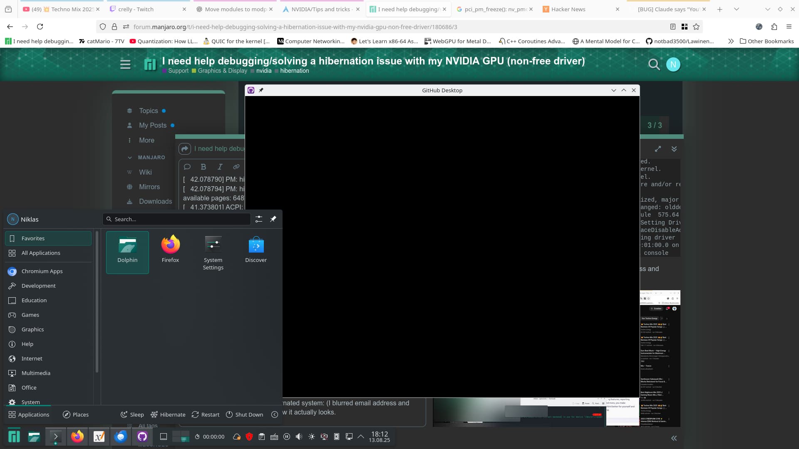
Task: Open the Downloads link in forum sidebar
Action: click(155, 201)
